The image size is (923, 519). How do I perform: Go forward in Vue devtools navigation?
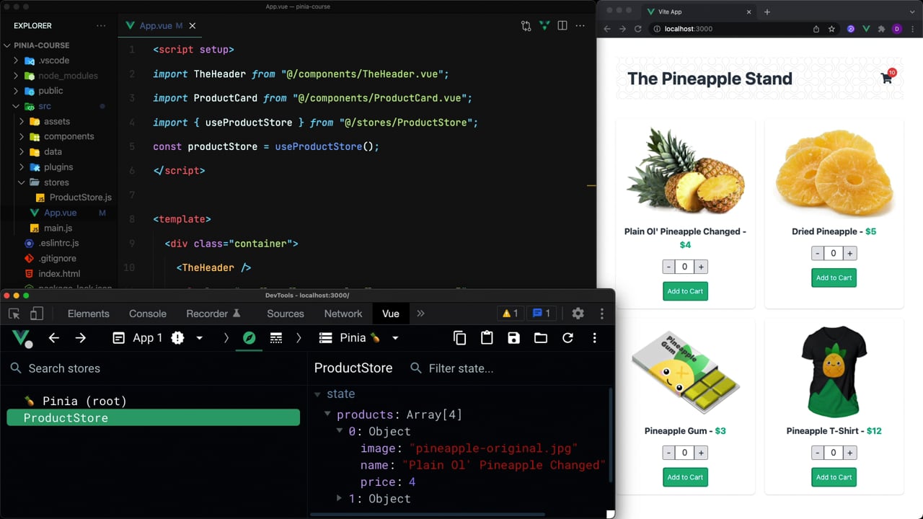[x=81, y=338]
